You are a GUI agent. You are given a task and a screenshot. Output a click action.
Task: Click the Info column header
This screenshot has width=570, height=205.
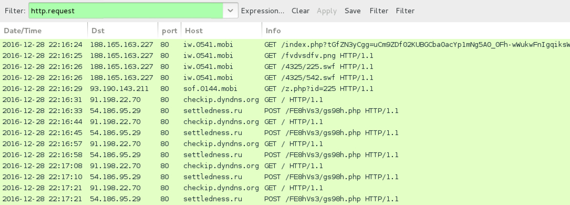coord(416,31)
